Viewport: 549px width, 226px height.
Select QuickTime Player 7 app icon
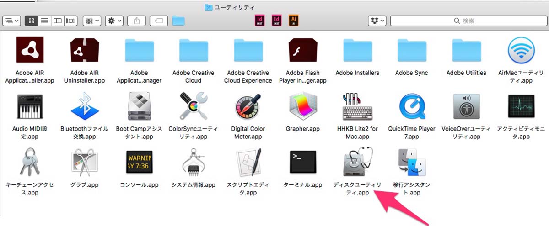(412, 107)
